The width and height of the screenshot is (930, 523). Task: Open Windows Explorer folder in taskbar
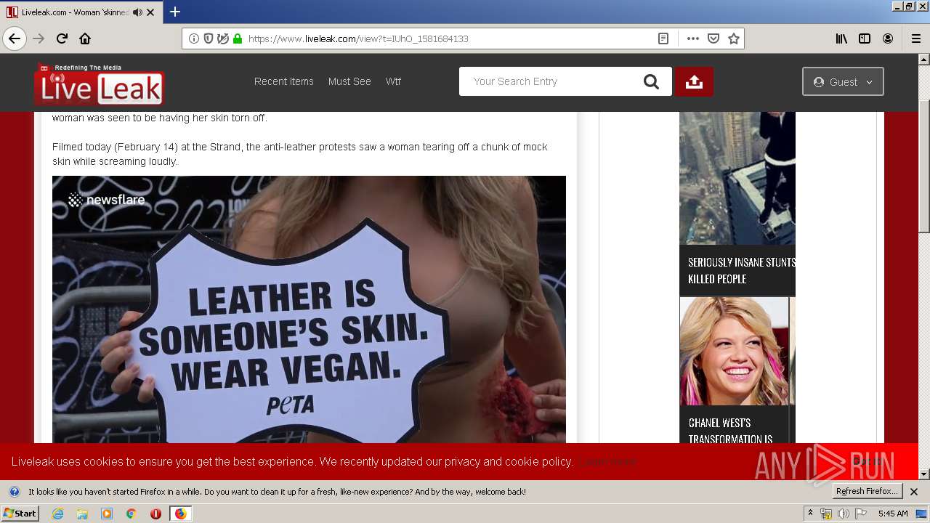[x=82, y=514]
